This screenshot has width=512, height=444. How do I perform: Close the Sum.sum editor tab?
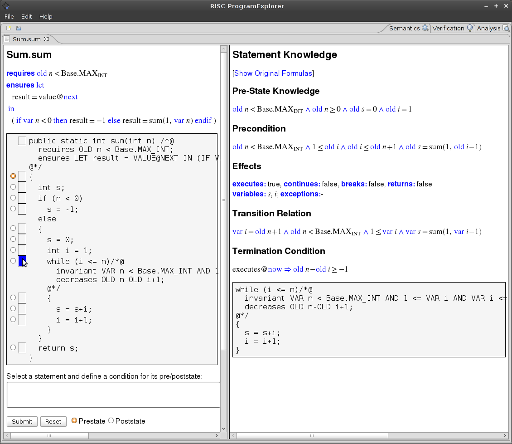click(46, 39)
